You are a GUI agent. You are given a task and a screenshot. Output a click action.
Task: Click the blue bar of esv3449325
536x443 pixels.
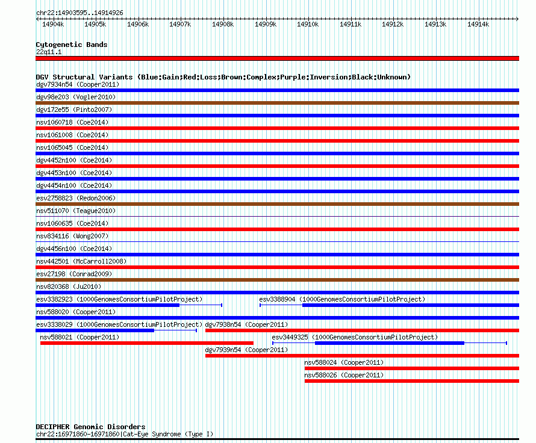click(x=390, y=343)
